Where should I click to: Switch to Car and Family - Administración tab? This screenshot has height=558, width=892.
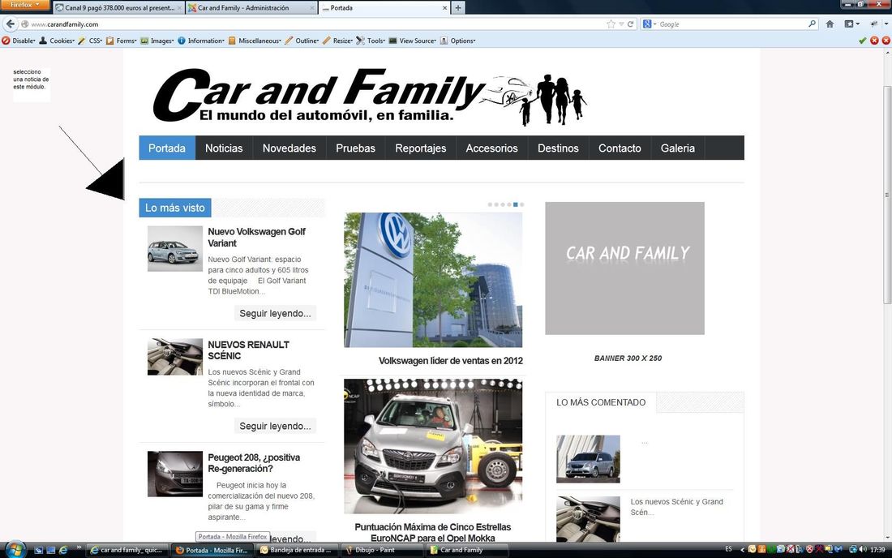251,8
